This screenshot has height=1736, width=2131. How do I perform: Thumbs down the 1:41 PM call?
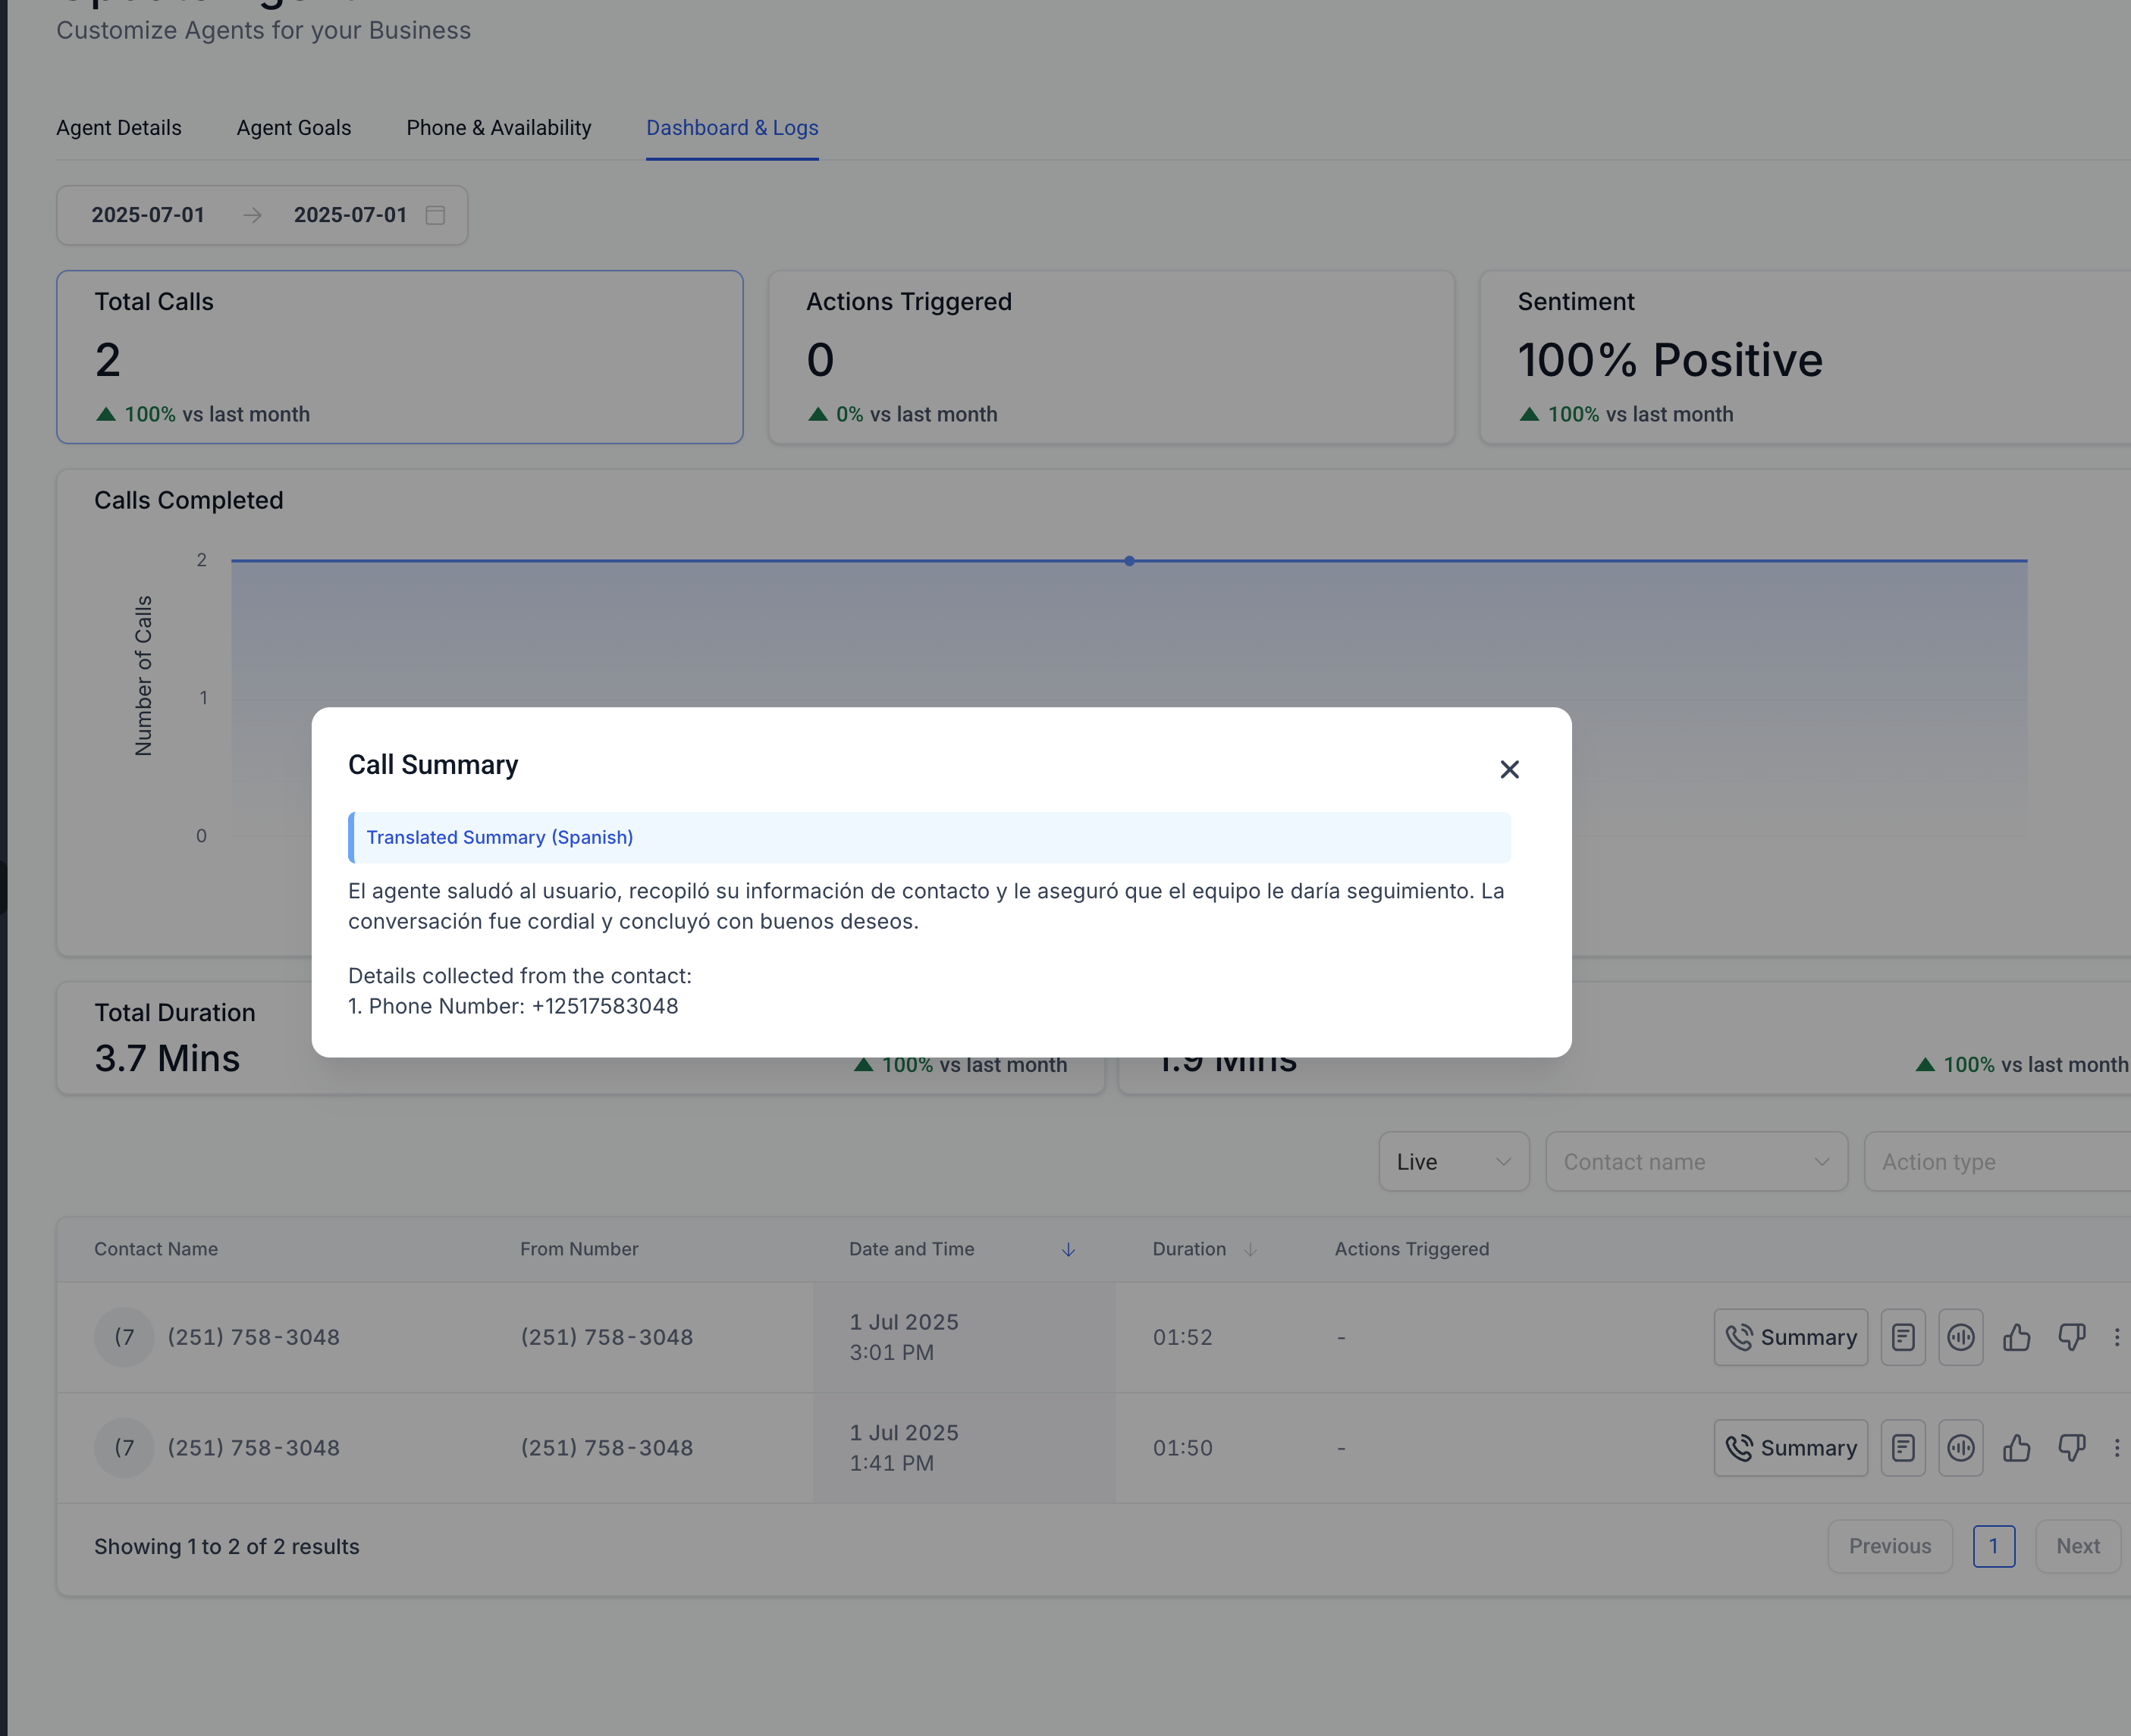click(x=2071, y=1447)
